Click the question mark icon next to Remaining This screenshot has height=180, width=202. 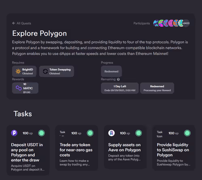tap(118, 79)
